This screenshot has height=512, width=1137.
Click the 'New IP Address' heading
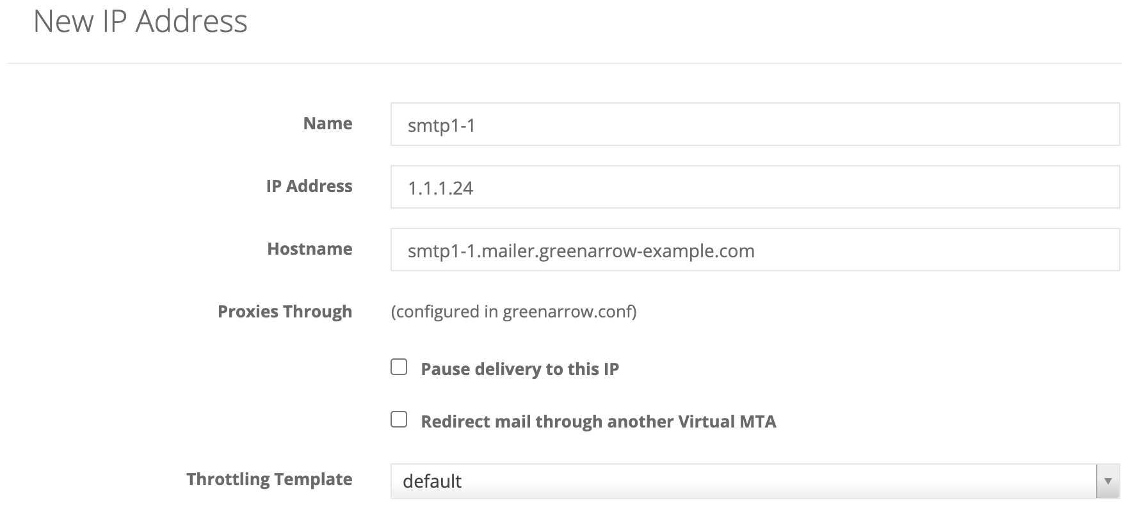click(x=140, y=21)
